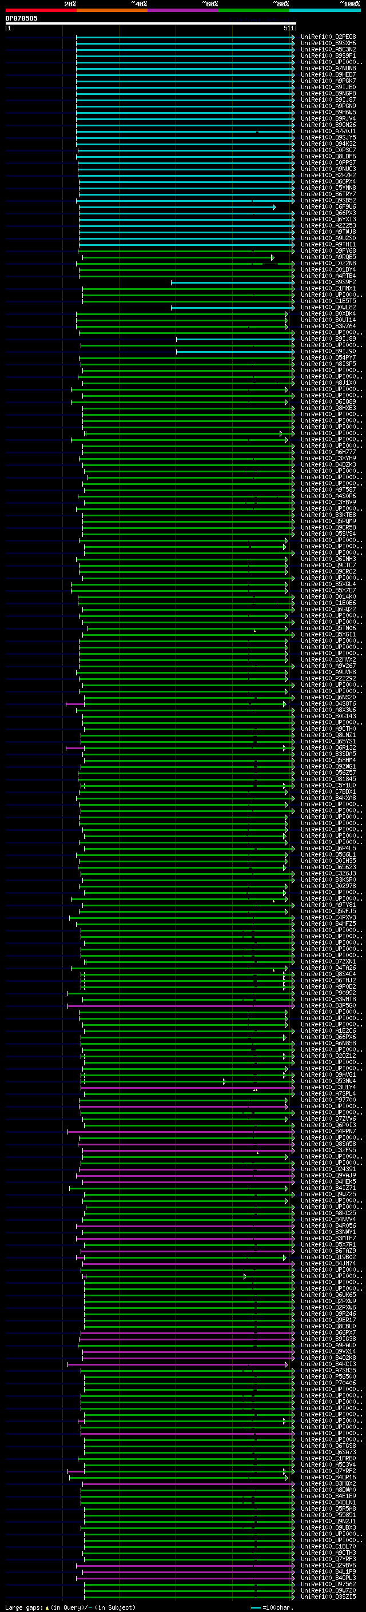This screenshot has height=1612, width=366.
Task: Select hit label UniRef100_A9CTH0
Action: click(x=328, y=729)
